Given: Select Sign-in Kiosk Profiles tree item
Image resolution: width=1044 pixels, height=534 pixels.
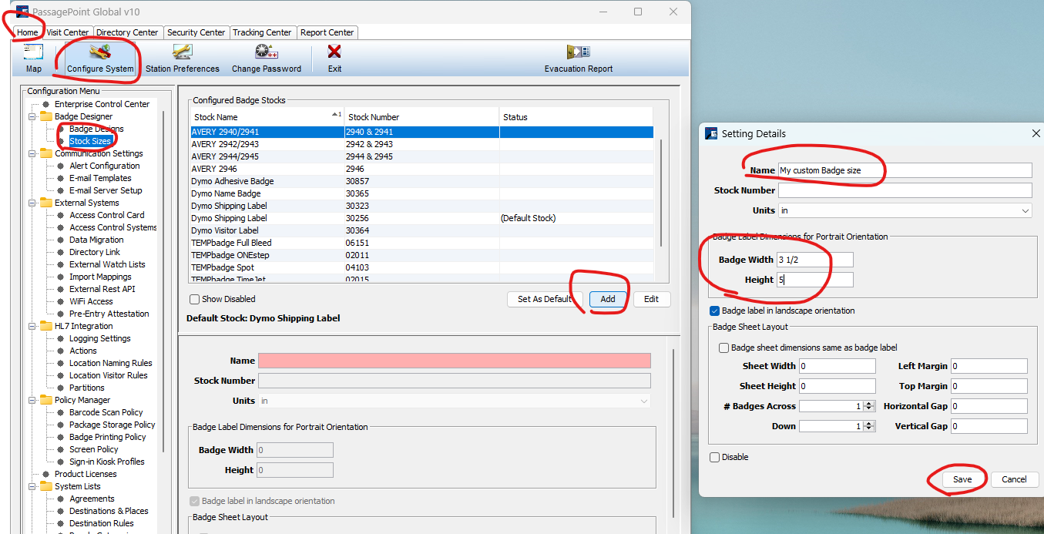Looking at the screenshot, I should [x=106, y=462].
